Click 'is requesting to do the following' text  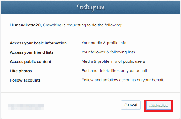pos(92,25)
